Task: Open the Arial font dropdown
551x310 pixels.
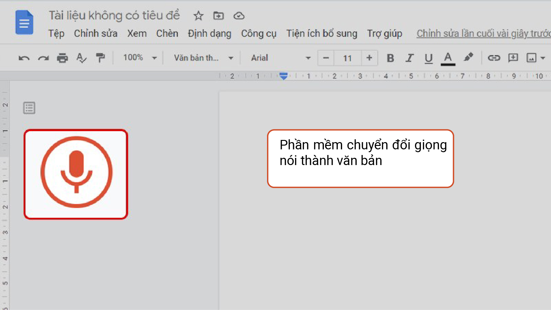Action: click(x=281, y=58)
